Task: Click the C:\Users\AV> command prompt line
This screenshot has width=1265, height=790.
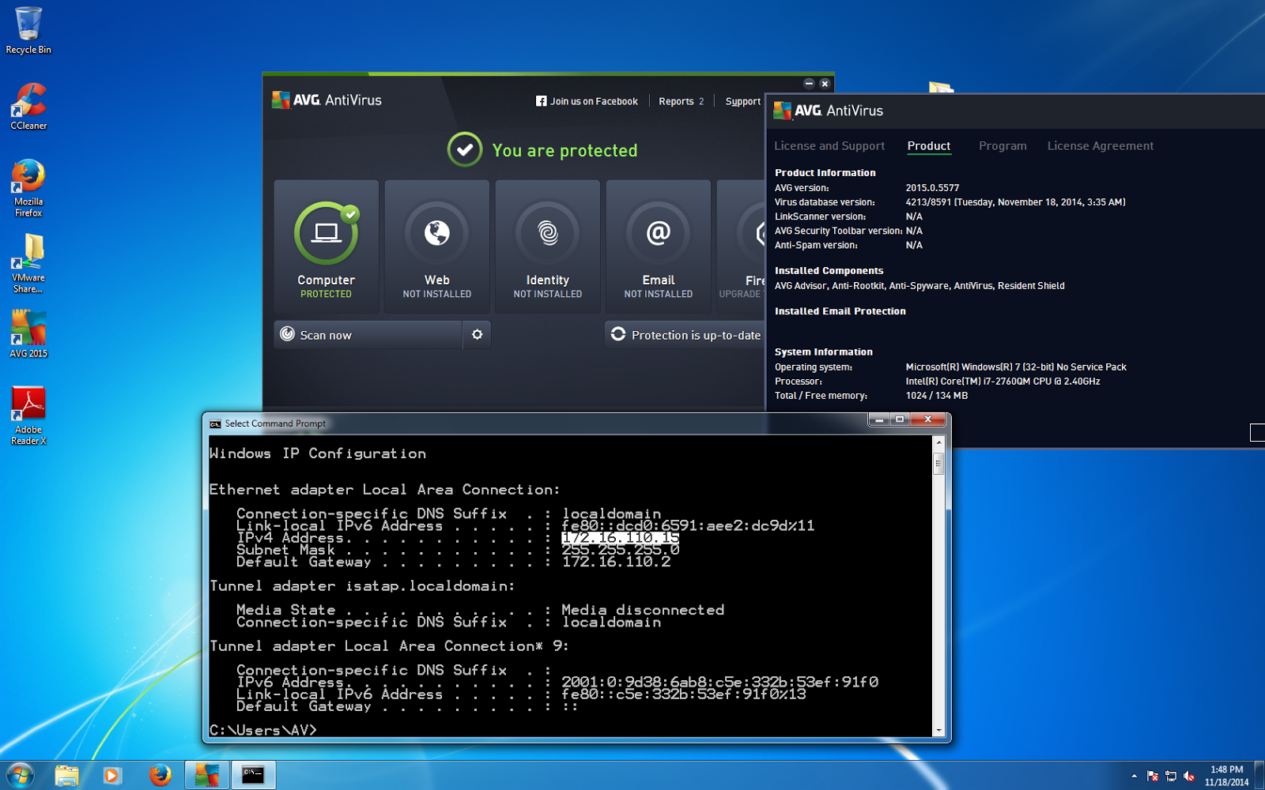Action: pyautogui.click(x=263, y=730)
